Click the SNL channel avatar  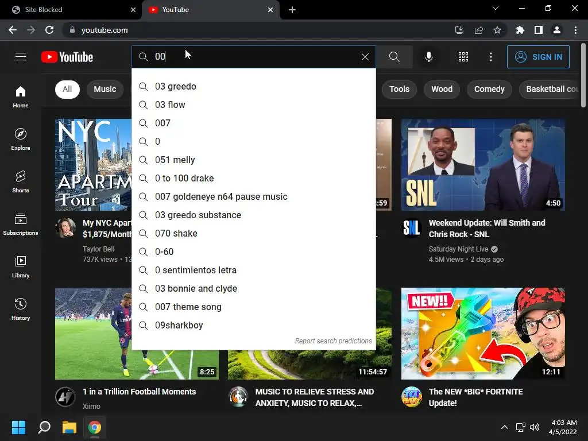411,227
